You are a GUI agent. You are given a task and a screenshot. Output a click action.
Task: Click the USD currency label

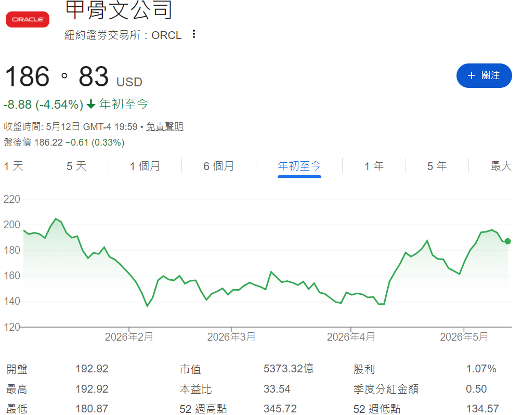pyautogui.click(x=129, y=82)
